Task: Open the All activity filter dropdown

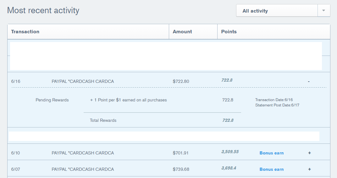Action: point(277,11)
